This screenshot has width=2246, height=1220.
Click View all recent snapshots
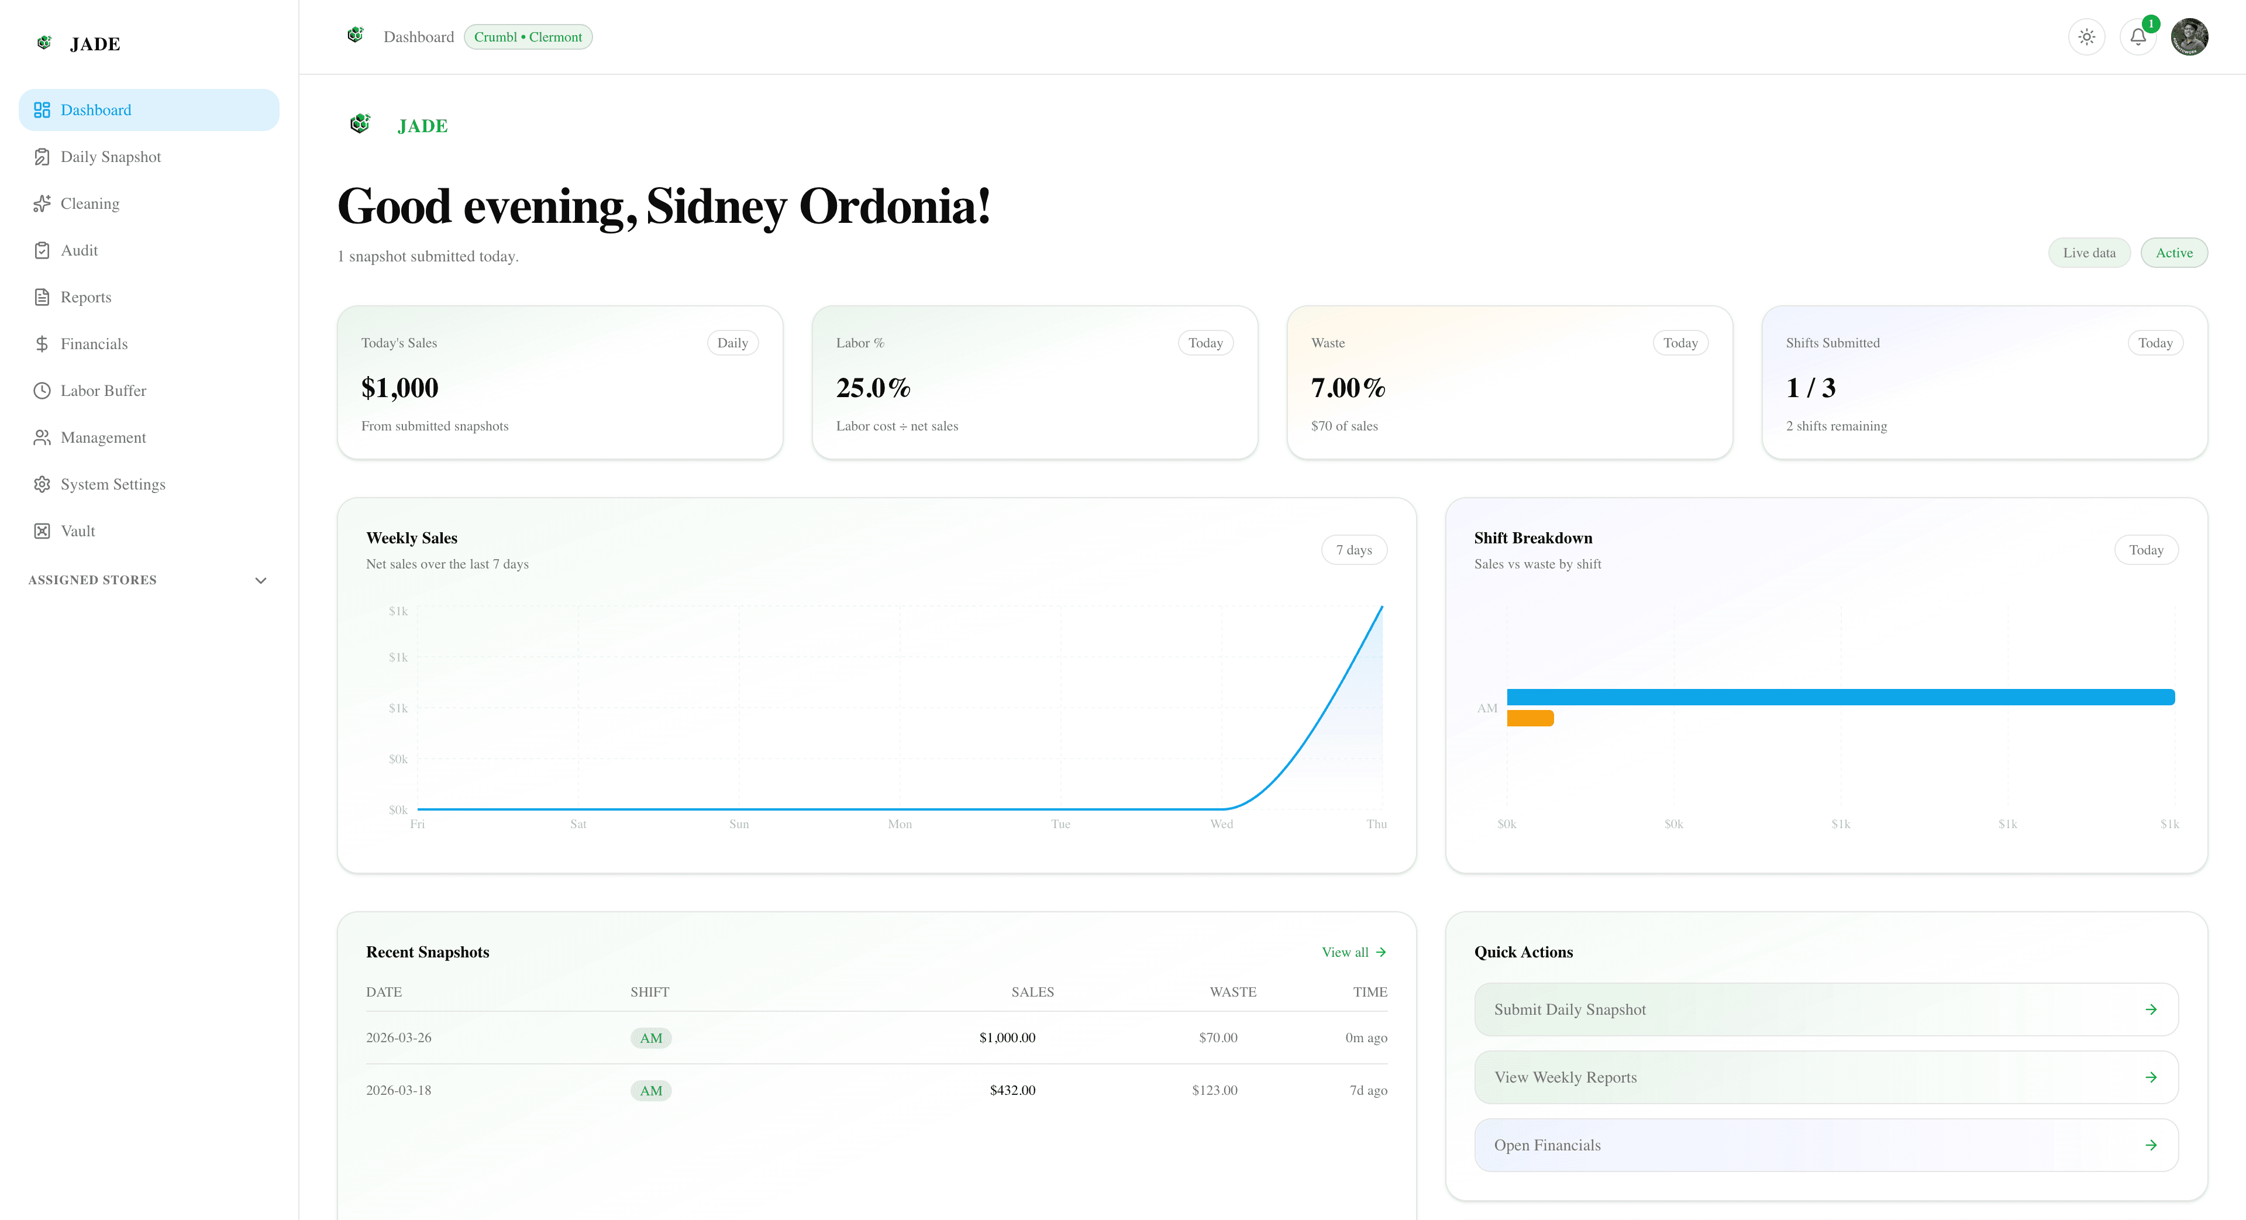tap(1353, 952)
